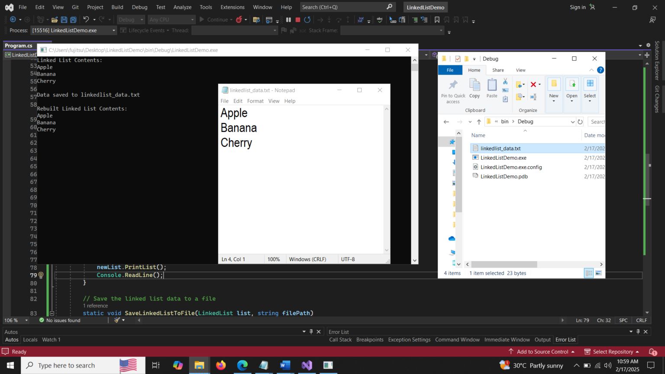Launch Microsoft Edge from the taskbar

242,365
